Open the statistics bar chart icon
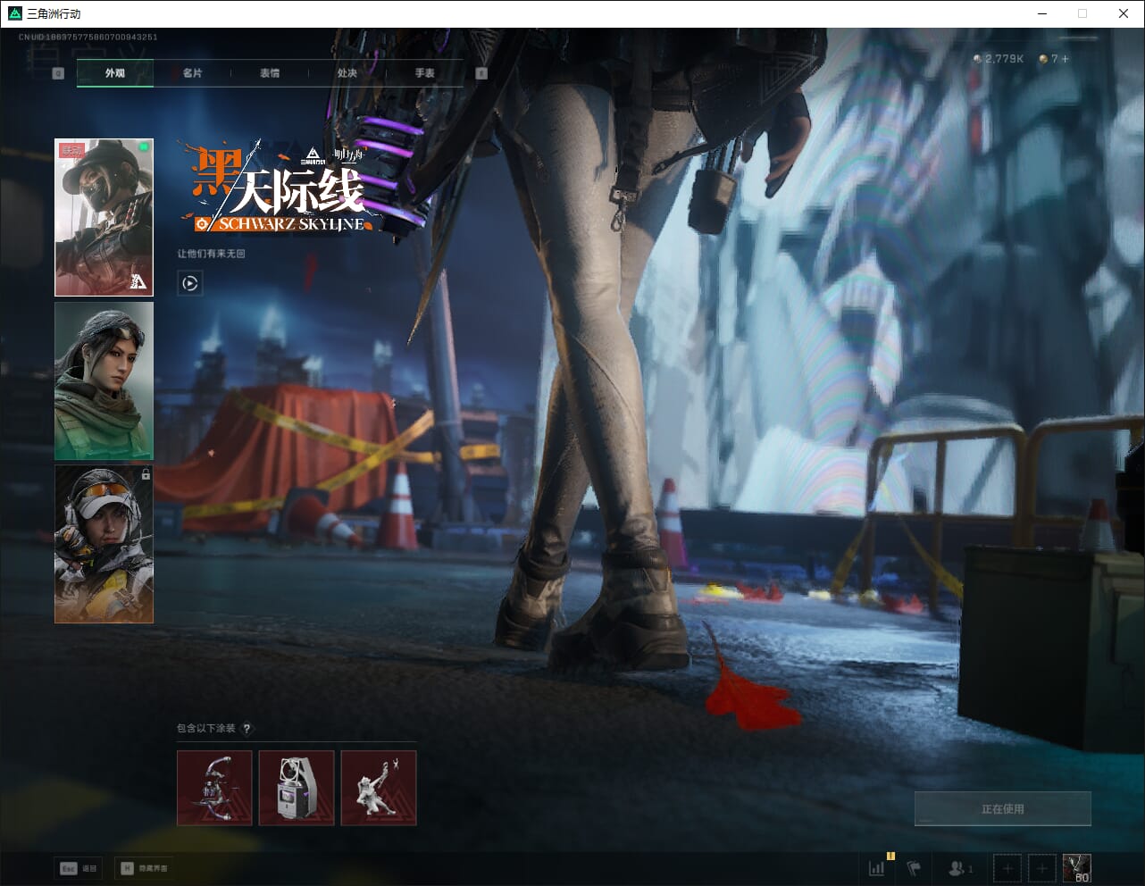Image resolution: width=1145 pixels, height=886 pixels. click(x=877, y=868)
